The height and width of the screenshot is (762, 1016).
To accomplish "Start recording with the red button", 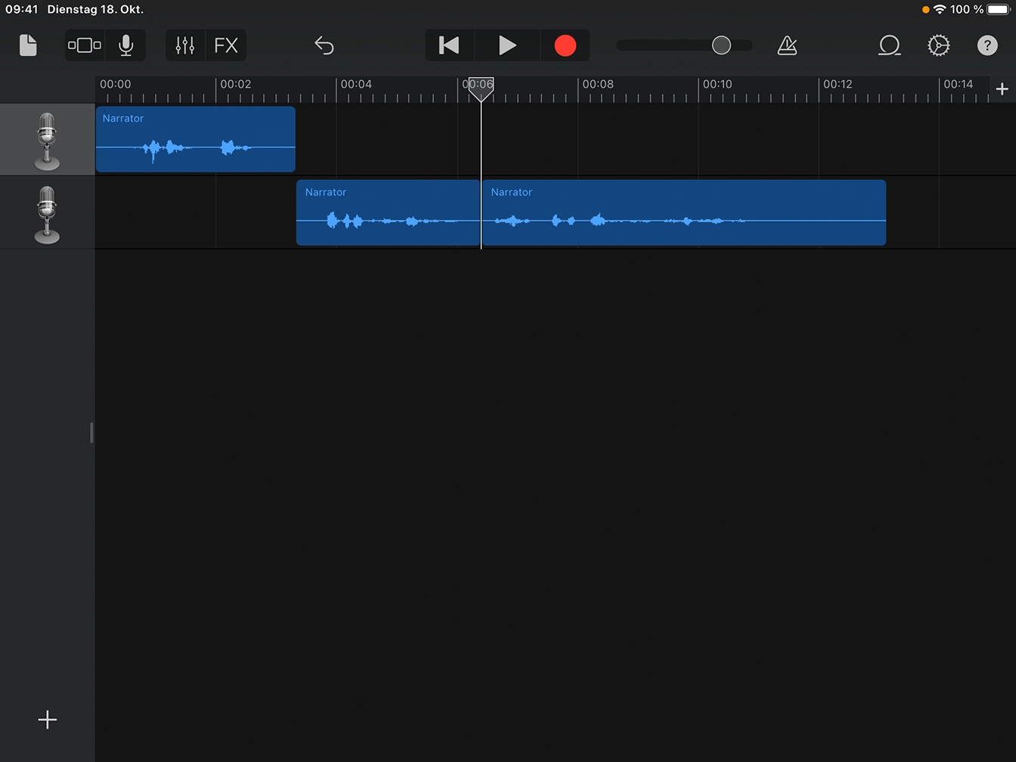I will pos(565,45).
